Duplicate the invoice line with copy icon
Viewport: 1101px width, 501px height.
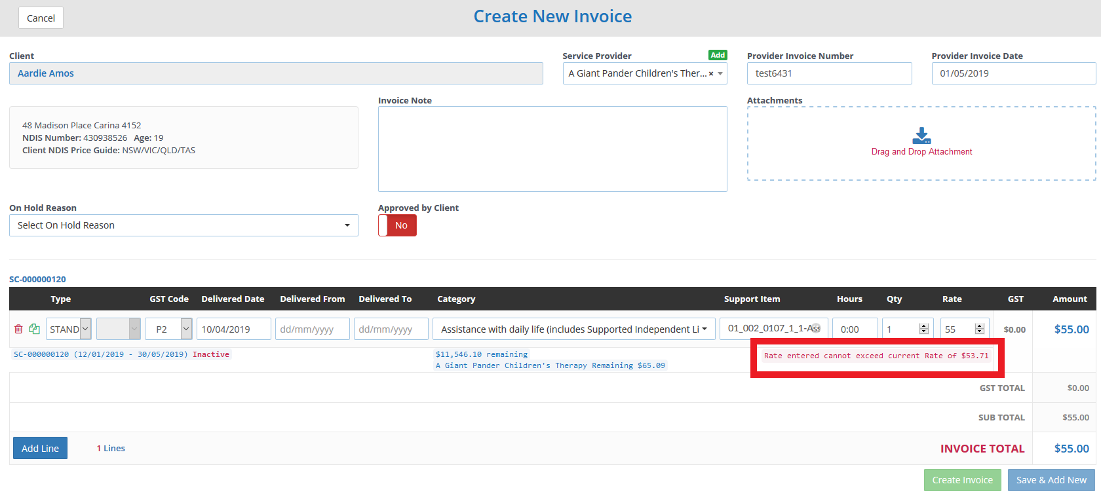click(34, 329)
